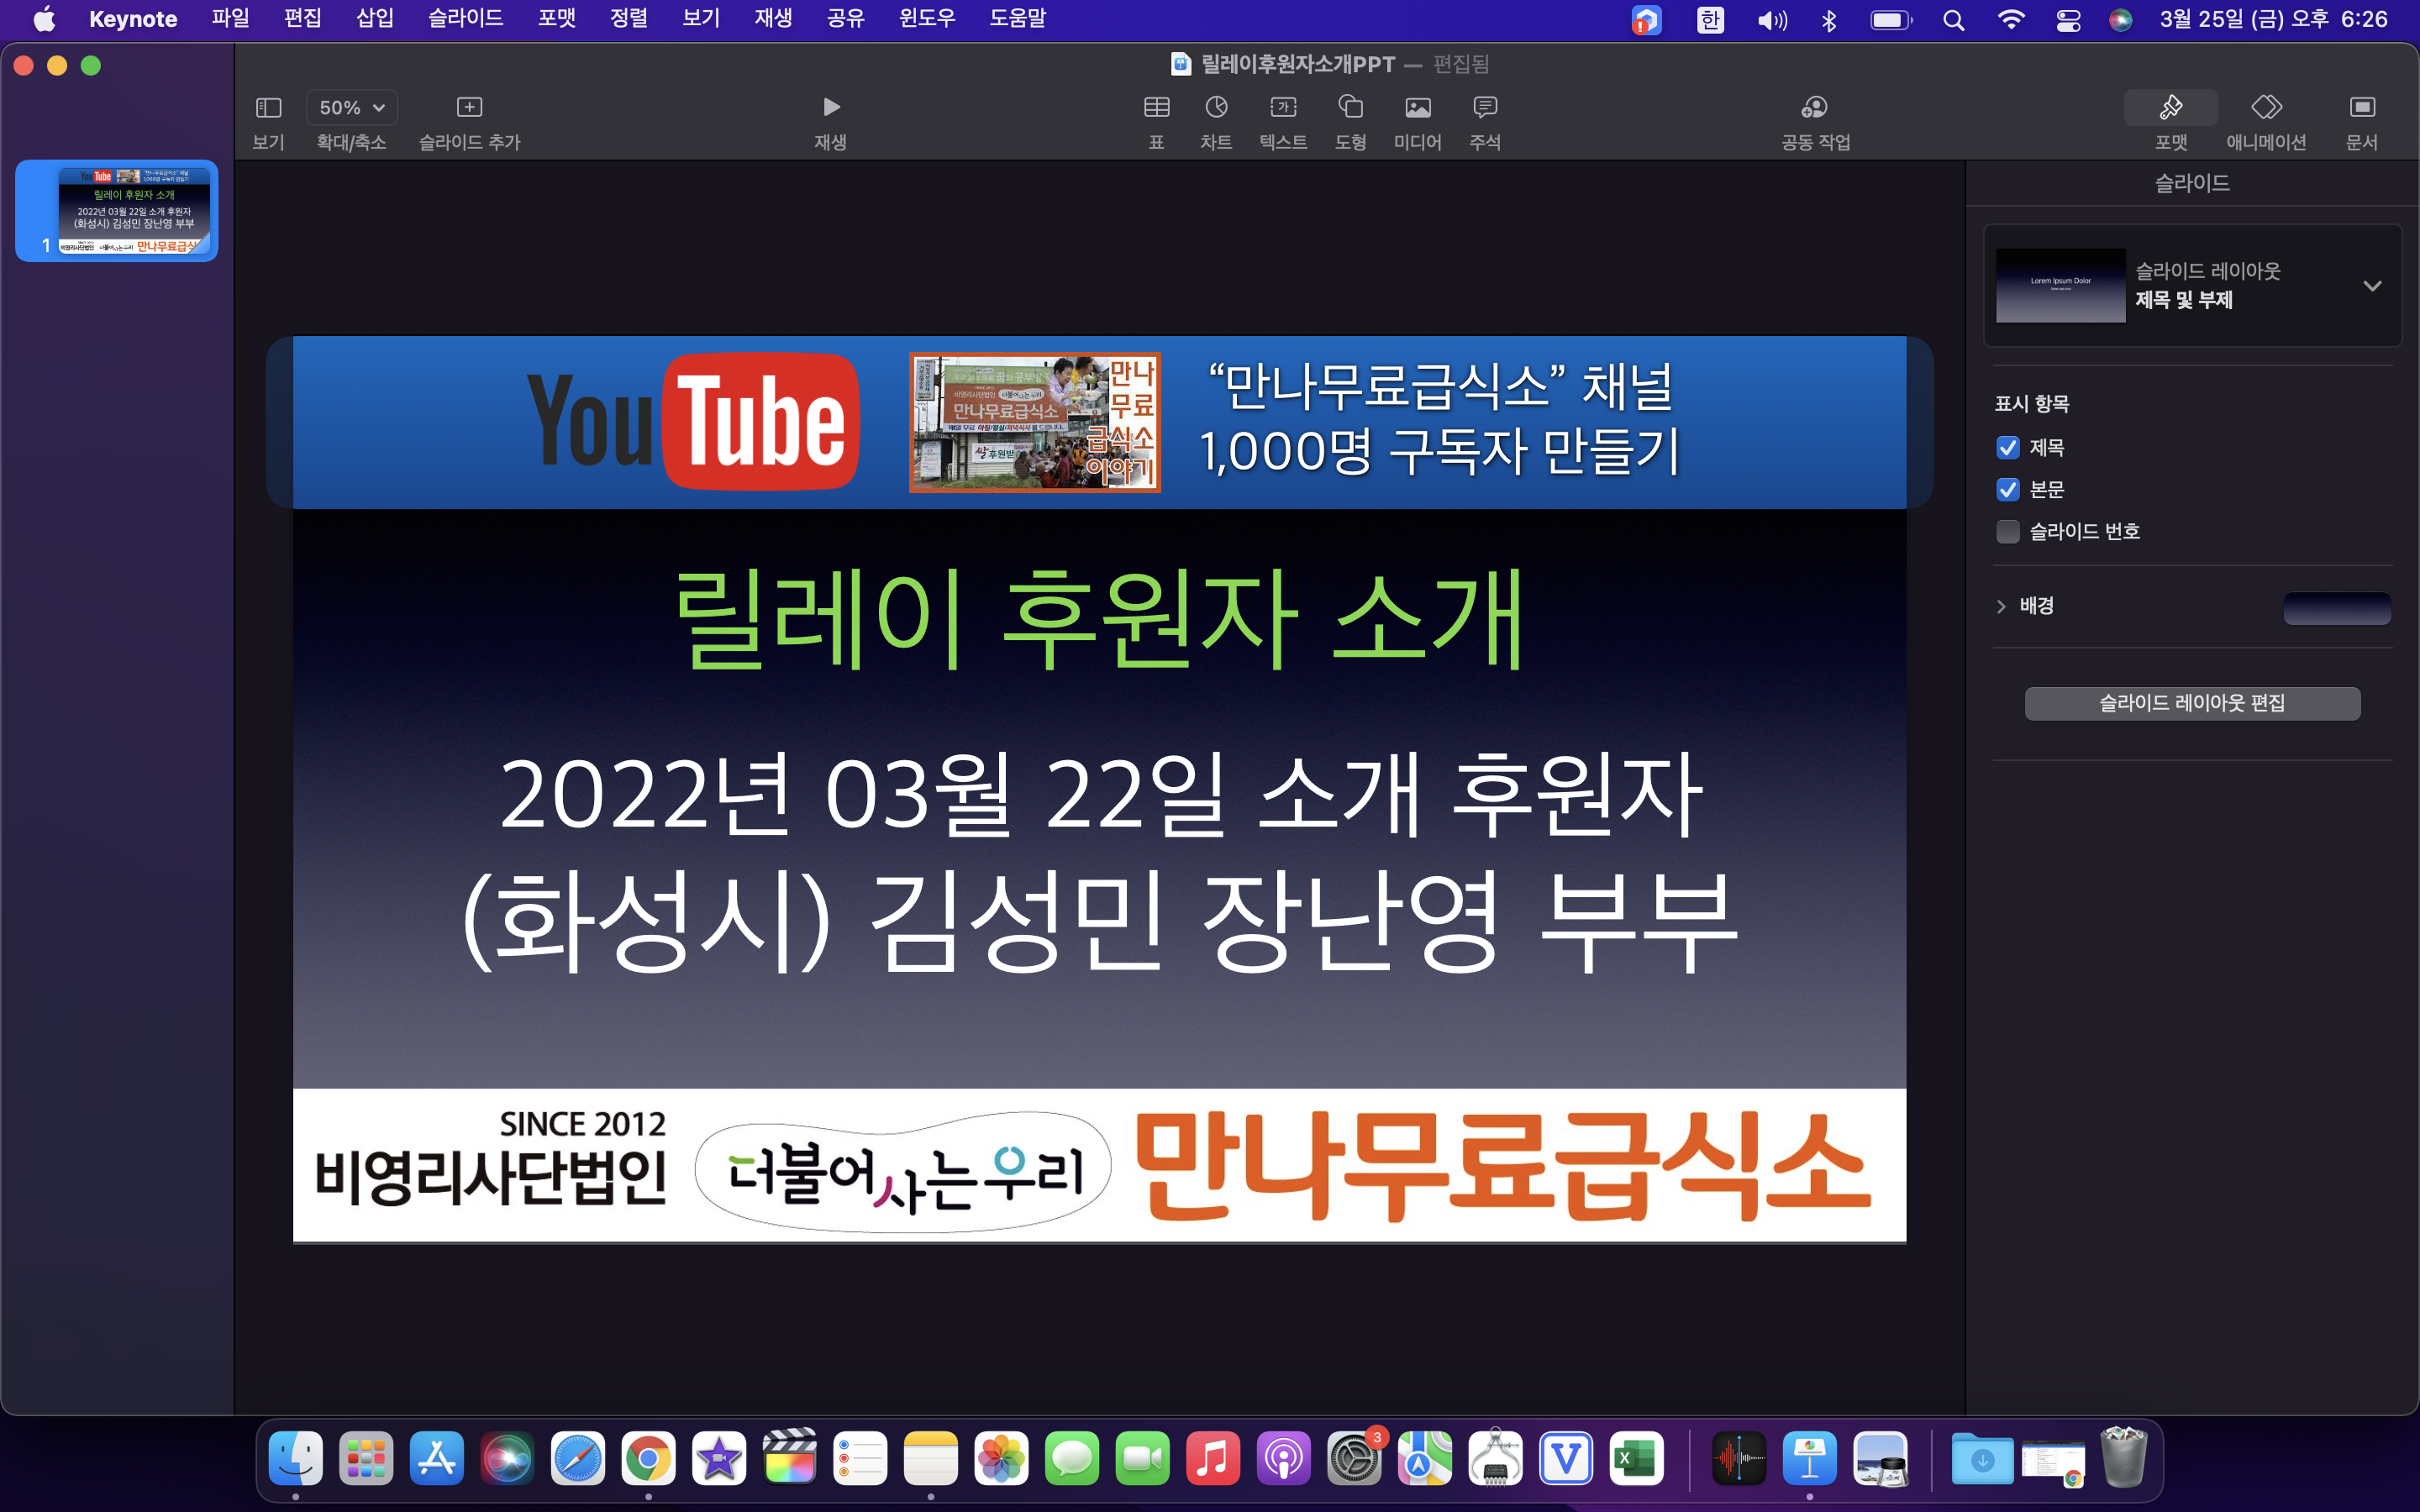The width and height of the screenshot is (2420, 1512).
Task: Uncheck the 제목 title checkbox
Action: point(2007,447)
